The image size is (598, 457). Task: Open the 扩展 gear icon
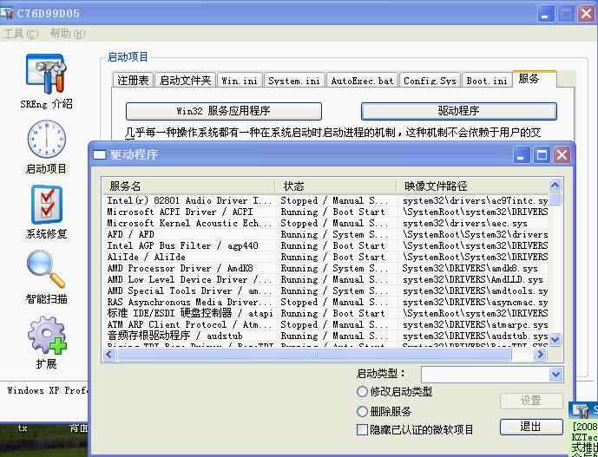(x=47, y=335)
